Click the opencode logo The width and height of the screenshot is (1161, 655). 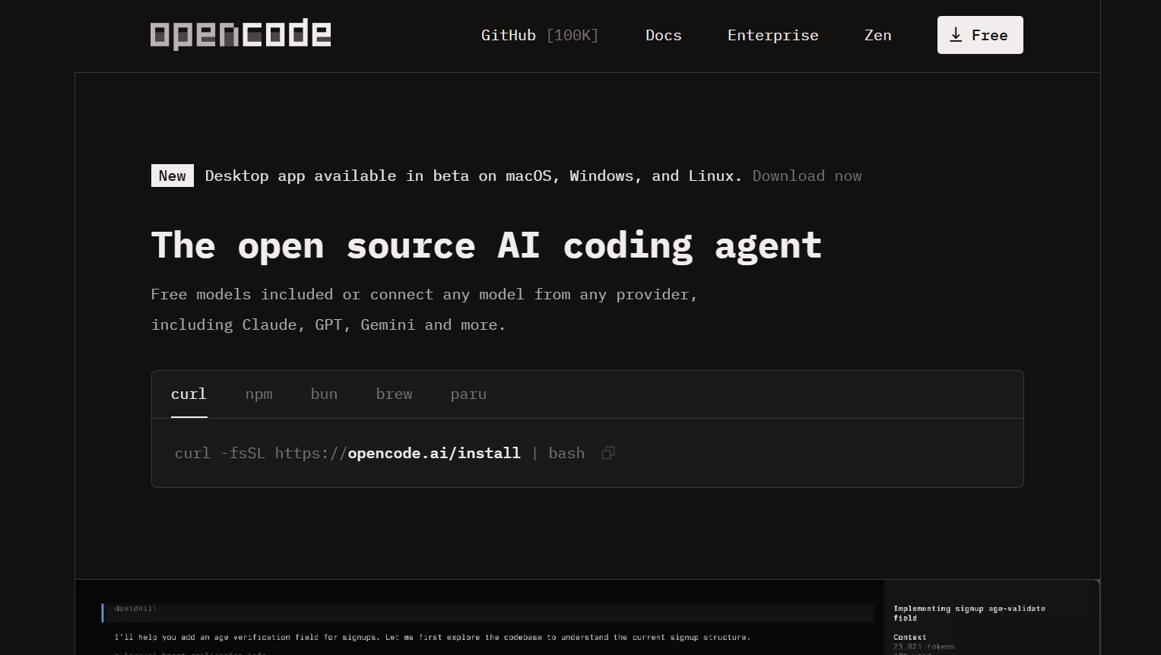point(240,34)
